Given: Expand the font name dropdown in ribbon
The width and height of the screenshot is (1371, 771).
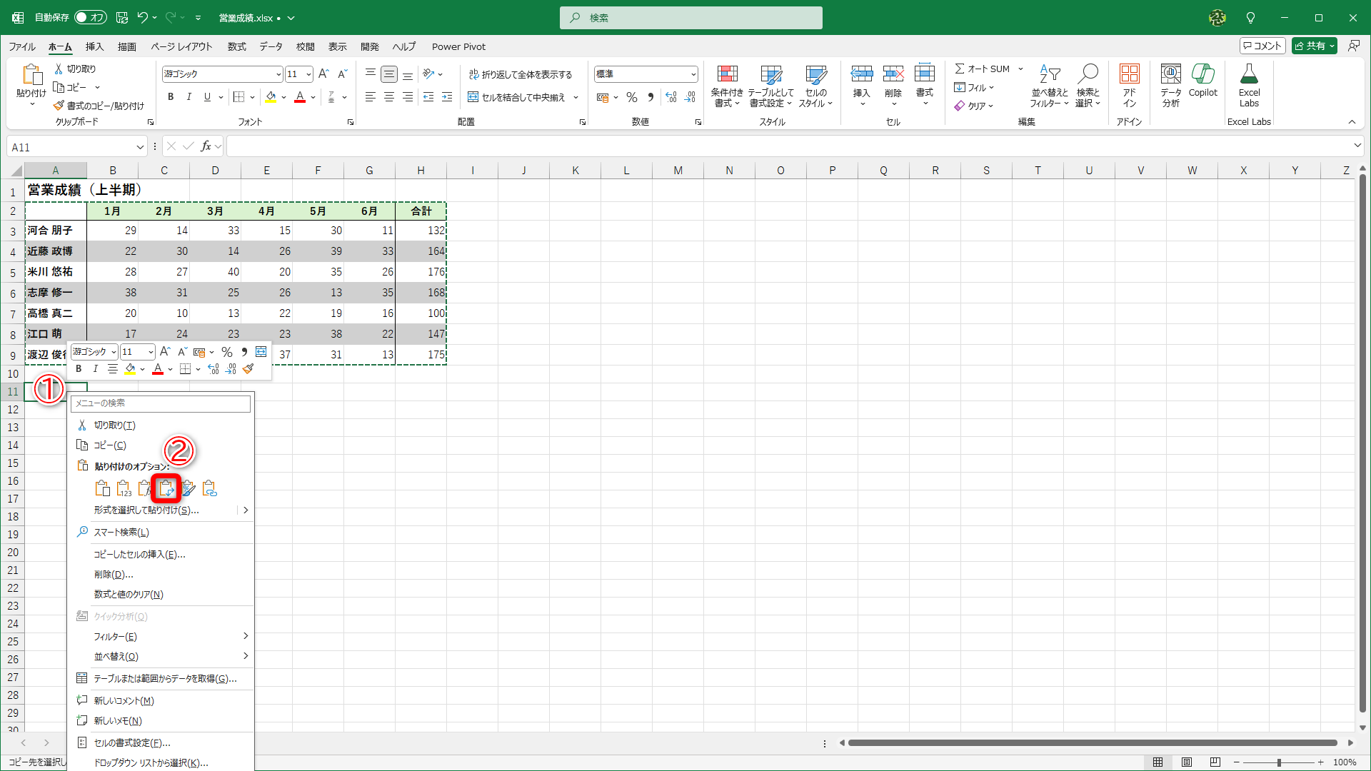Looking at the screenshot, I should point(278,74).
